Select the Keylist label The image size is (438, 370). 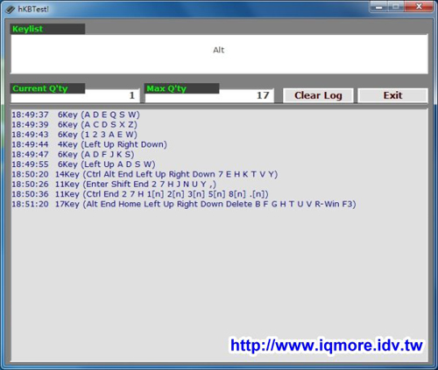pyautogui.click(x=27, y=29)
